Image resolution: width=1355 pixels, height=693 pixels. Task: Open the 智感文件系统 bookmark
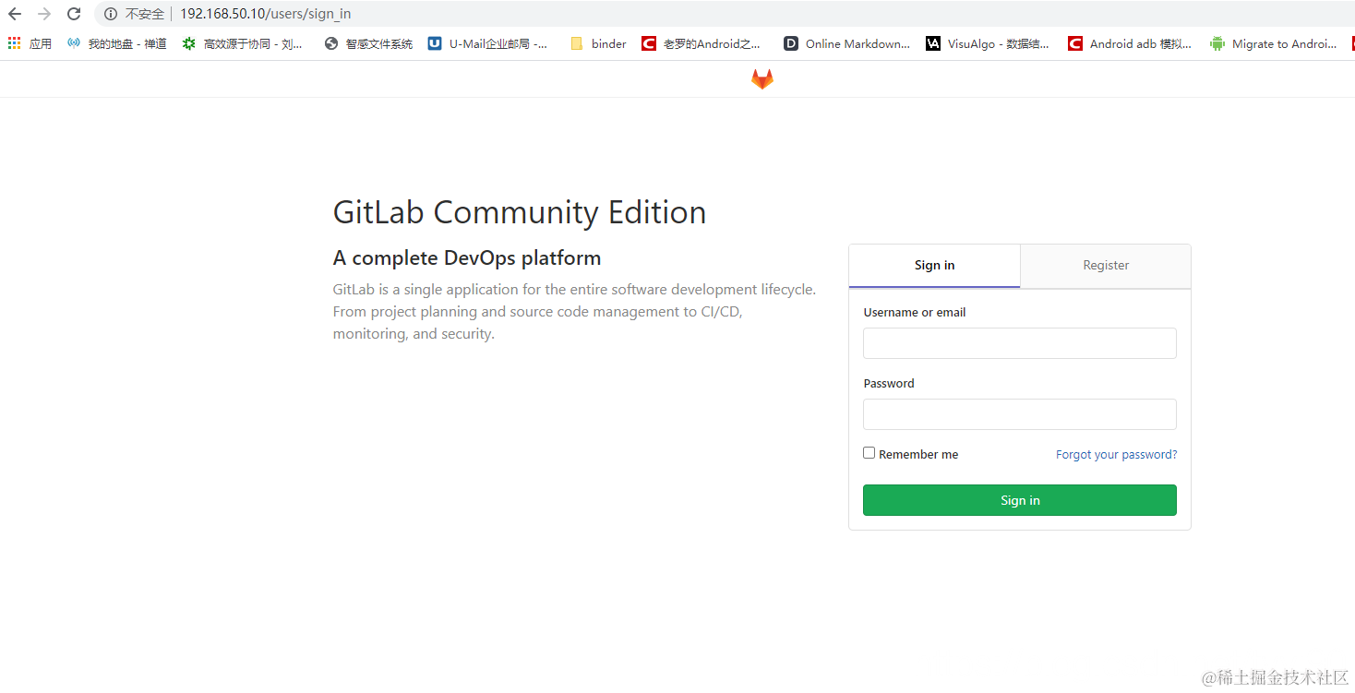pyautogui.click(x=369, y=43)
